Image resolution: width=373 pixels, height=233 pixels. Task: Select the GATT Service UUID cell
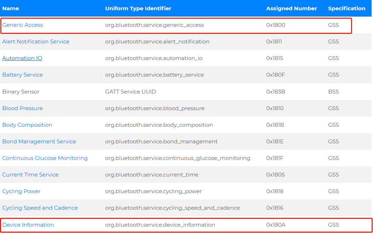131,92
